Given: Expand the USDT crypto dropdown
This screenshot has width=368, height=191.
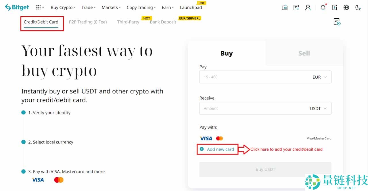Looking at the screenshot, I should click(318, 108).
